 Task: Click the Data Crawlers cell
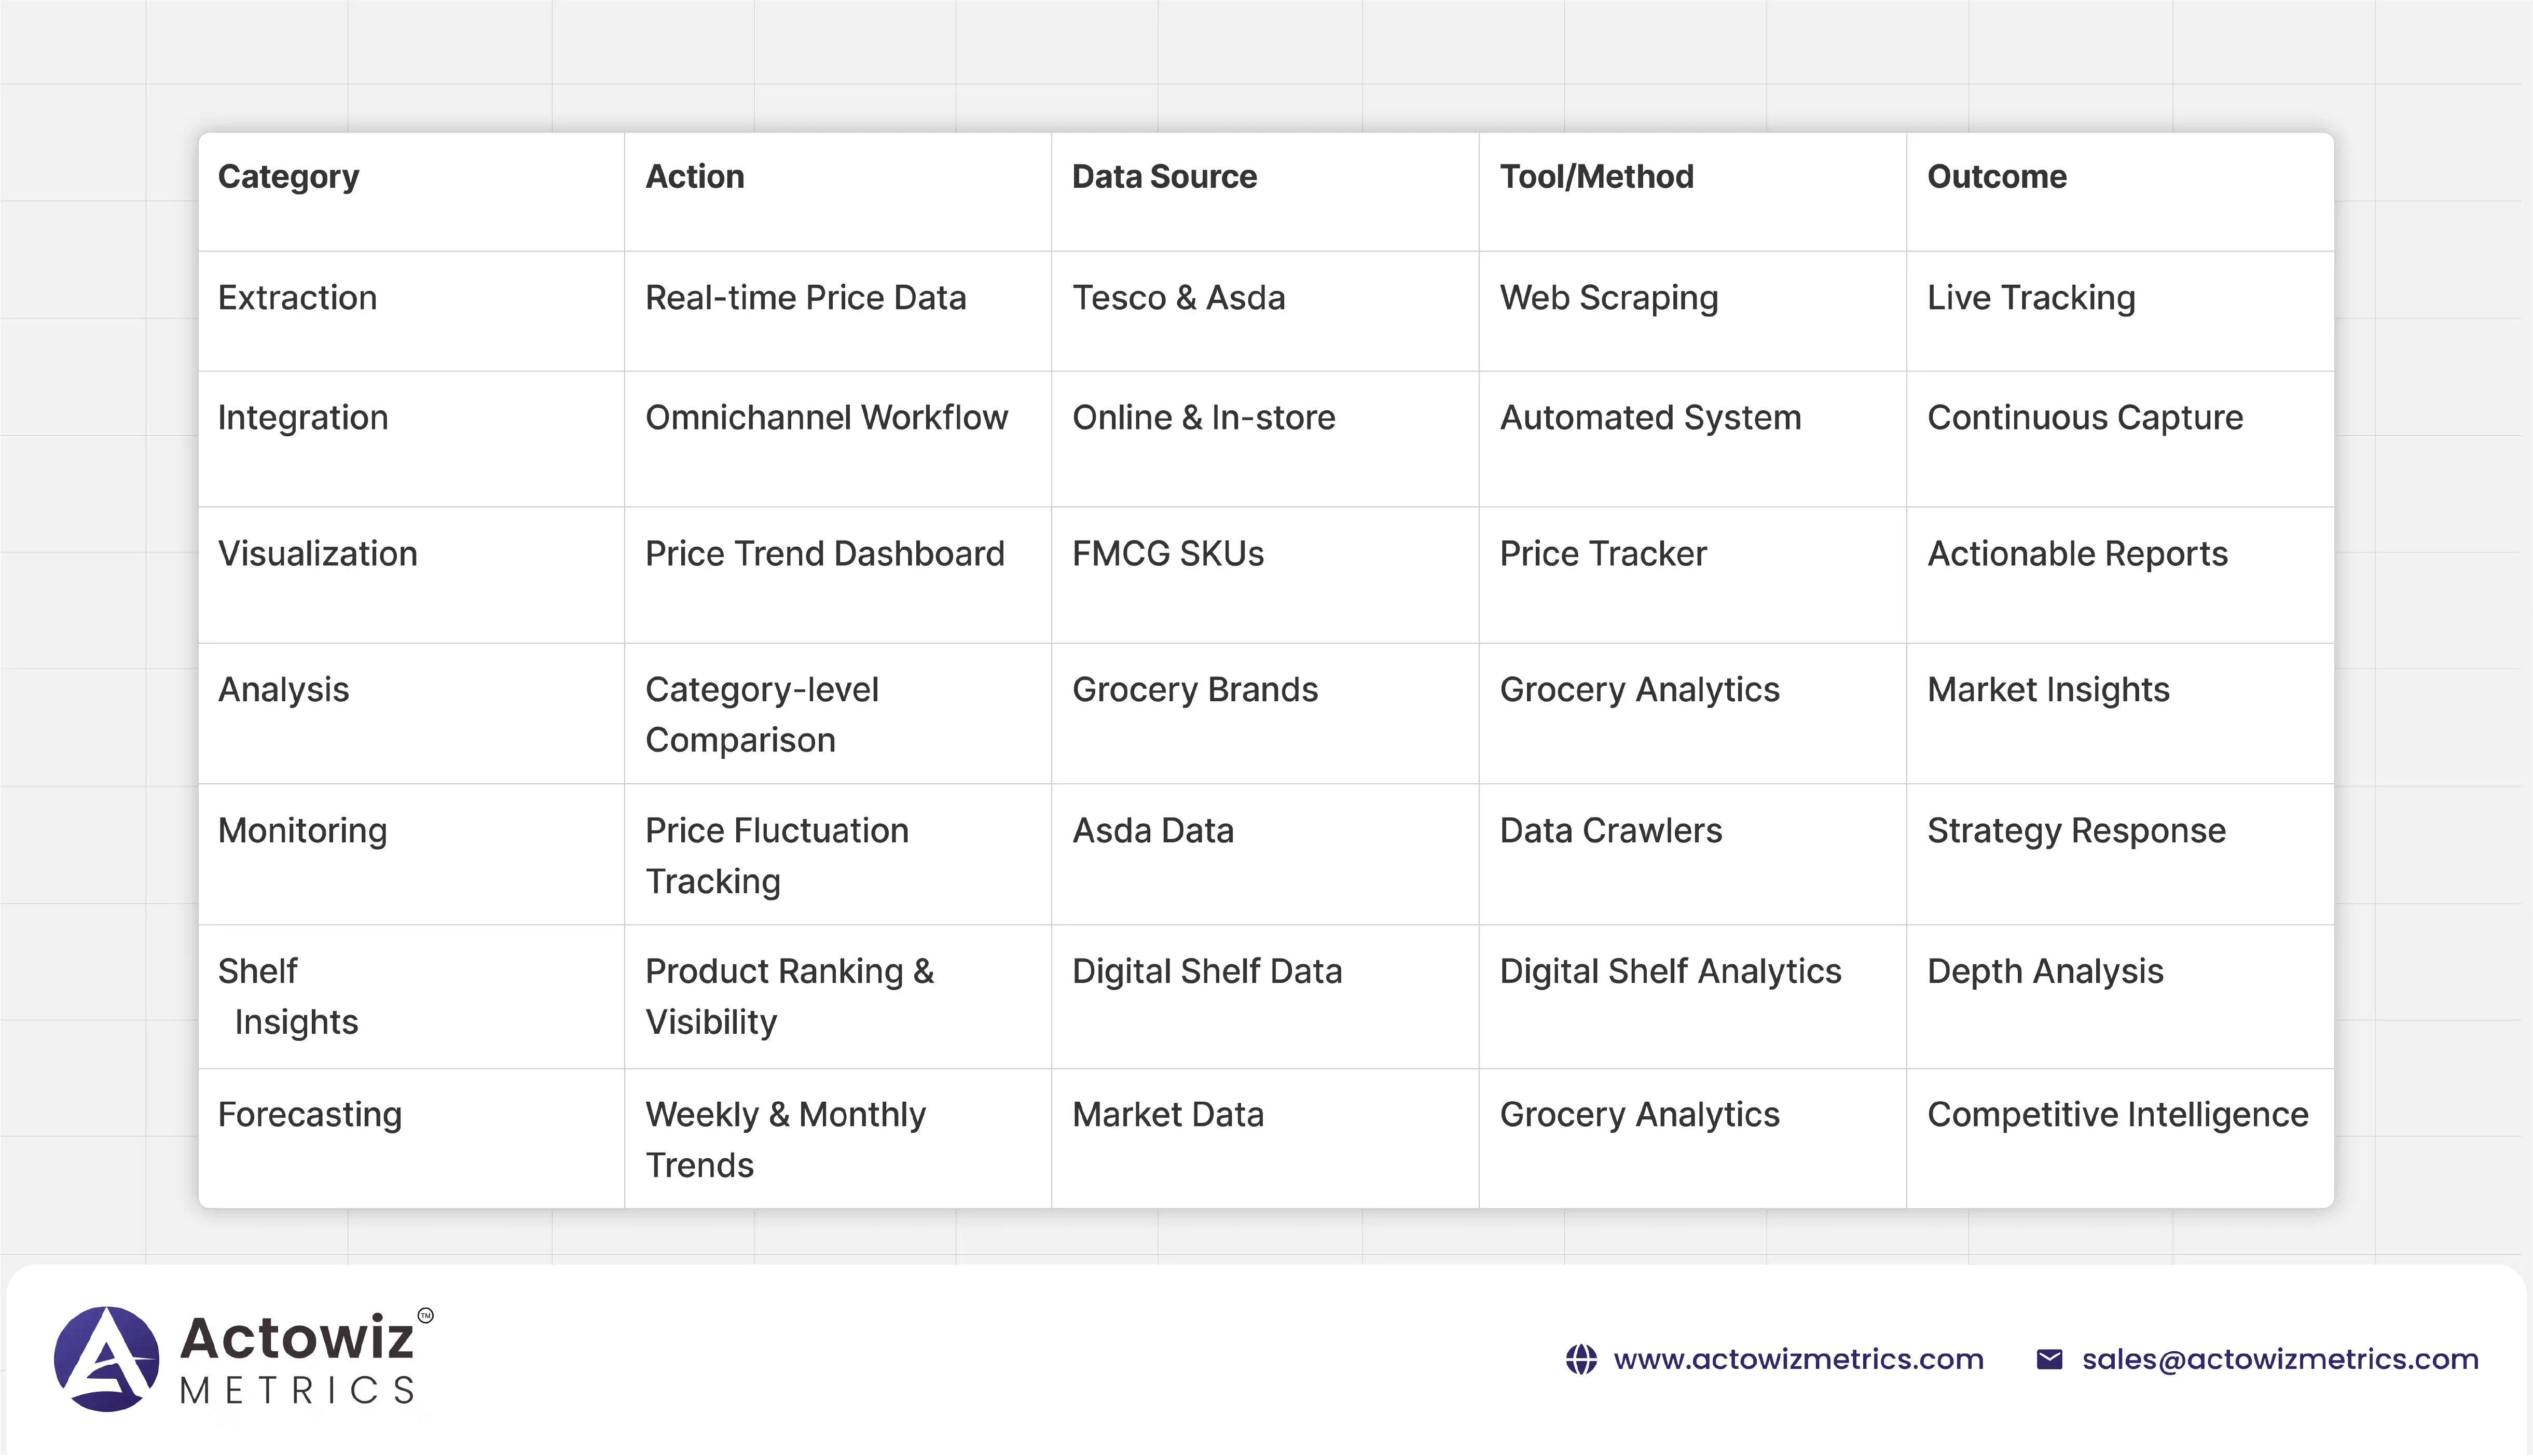pos(1610,831)
